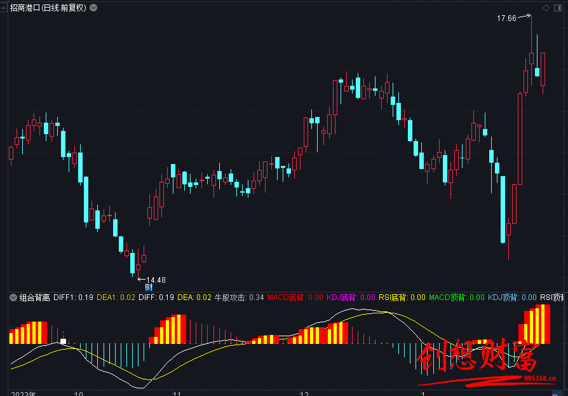Viewport: 568px width, 396px height.
Task: Select the 组合背离 indicator name
Action: (x=34, y=297)
